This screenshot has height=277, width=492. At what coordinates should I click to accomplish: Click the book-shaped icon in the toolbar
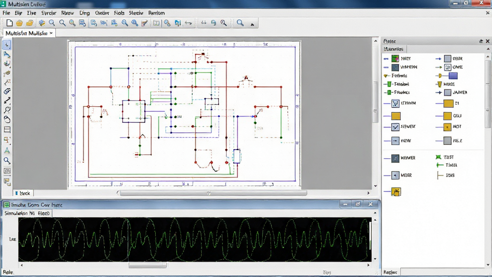(156, 23)
